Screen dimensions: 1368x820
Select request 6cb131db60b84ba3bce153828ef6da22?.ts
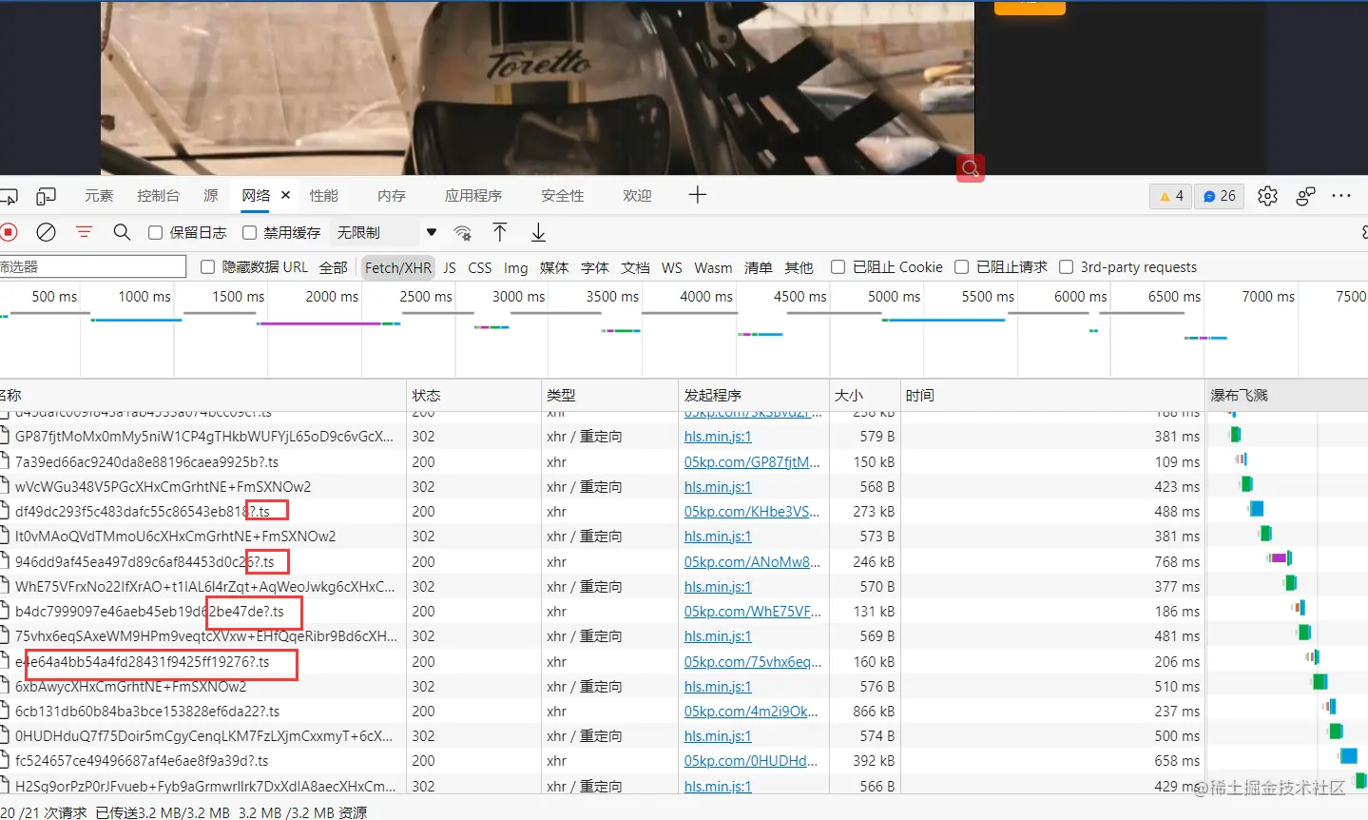(x=147, y=712)
